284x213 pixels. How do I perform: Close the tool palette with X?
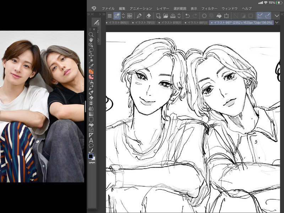pyautogui.click(x=94, y=29)
